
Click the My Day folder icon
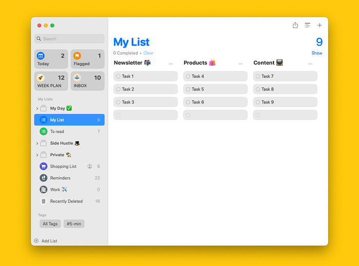tap(43, 108)
